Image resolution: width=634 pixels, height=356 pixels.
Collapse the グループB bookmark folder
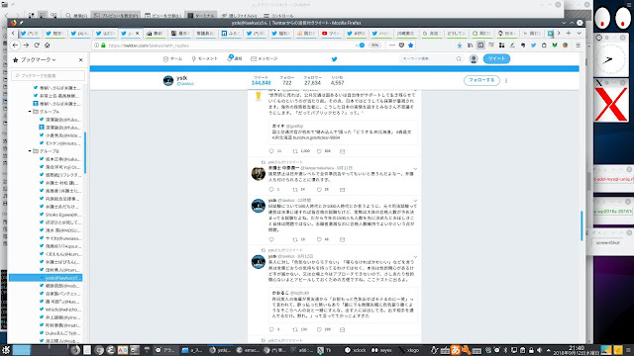[x=30, y=151]
